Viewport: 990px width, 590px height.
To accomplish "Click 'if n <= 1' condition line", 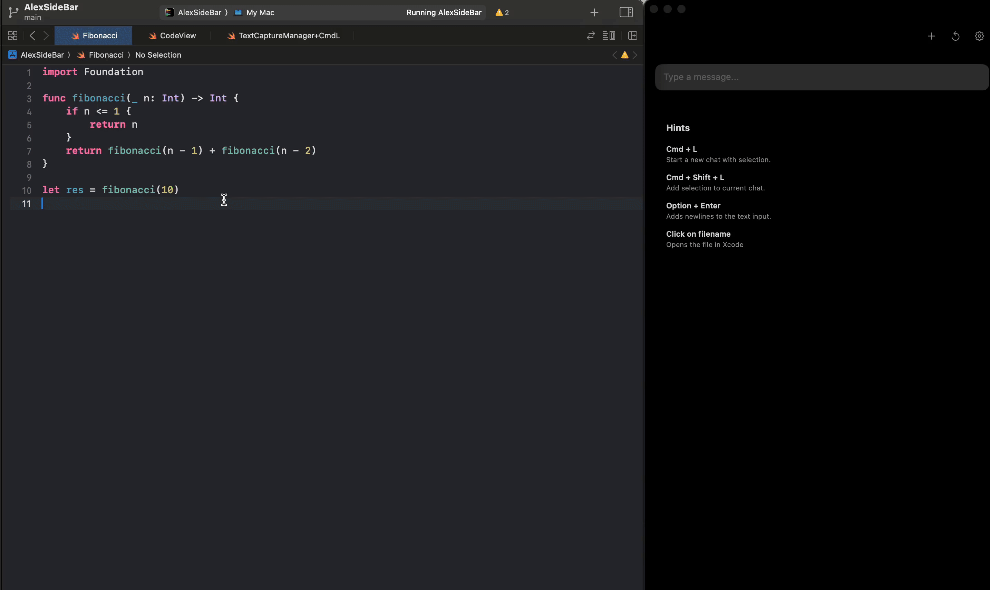I will (98, 111).
